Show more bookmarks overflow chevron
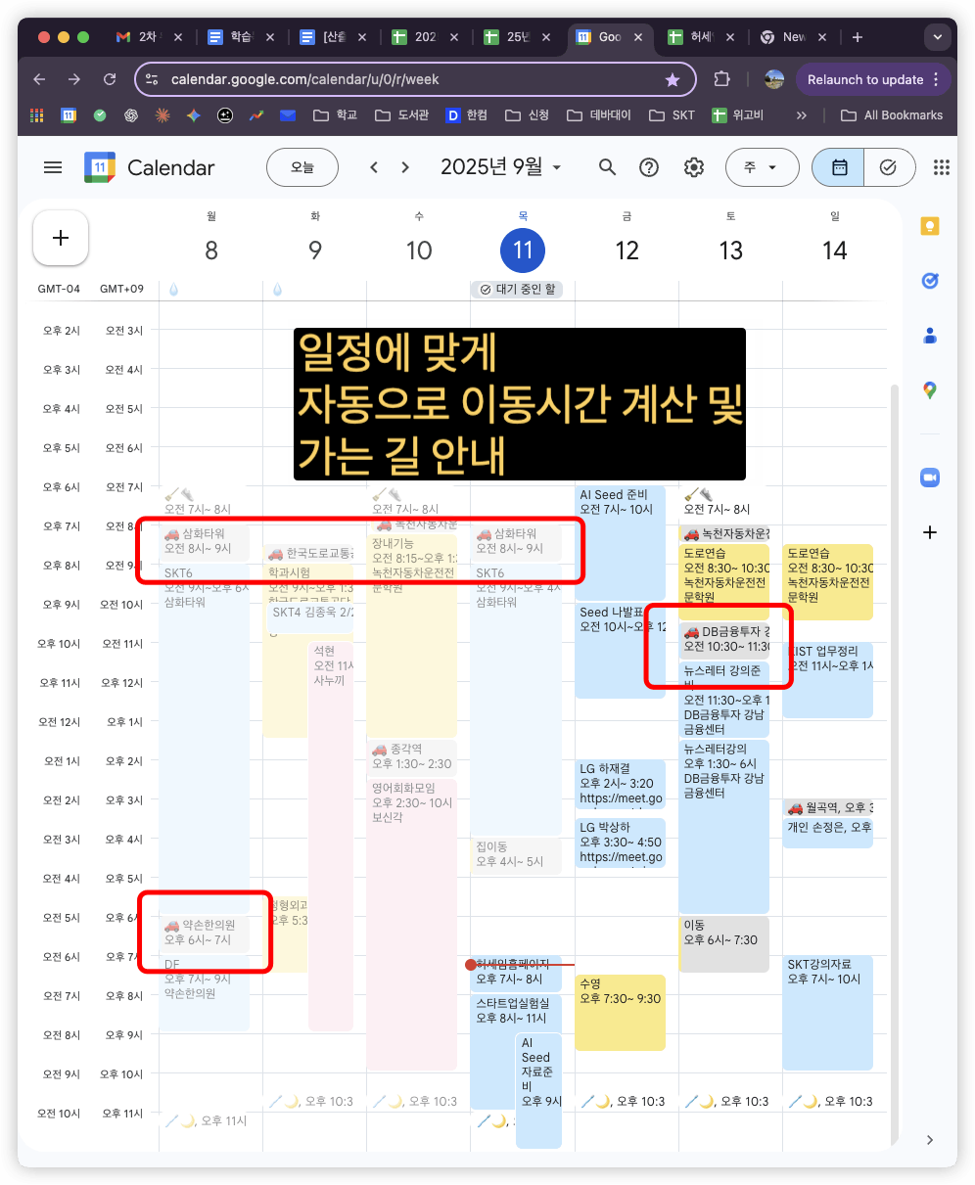The image size is (975, 1185). 802,114
